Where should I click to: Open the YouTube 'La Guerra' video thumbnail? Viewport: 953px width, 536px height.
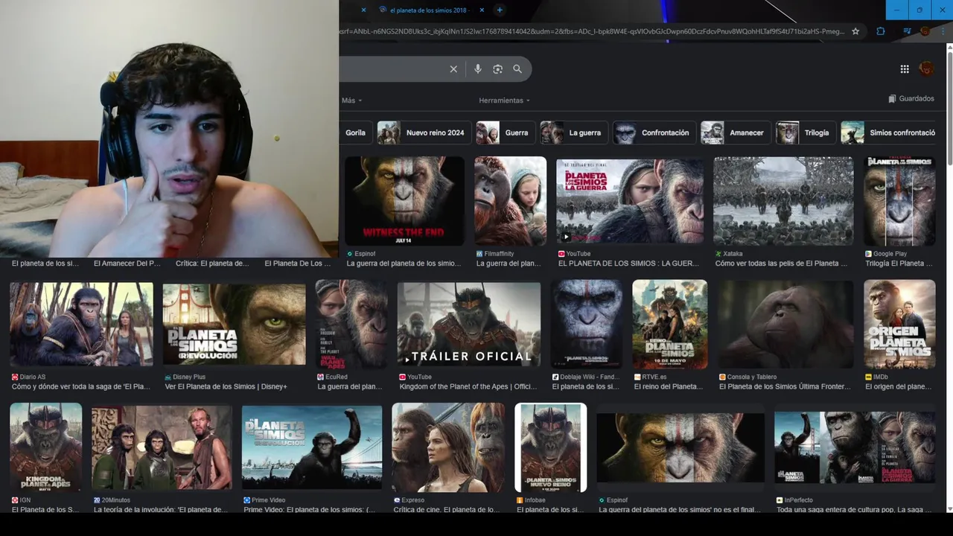(630, 201)
